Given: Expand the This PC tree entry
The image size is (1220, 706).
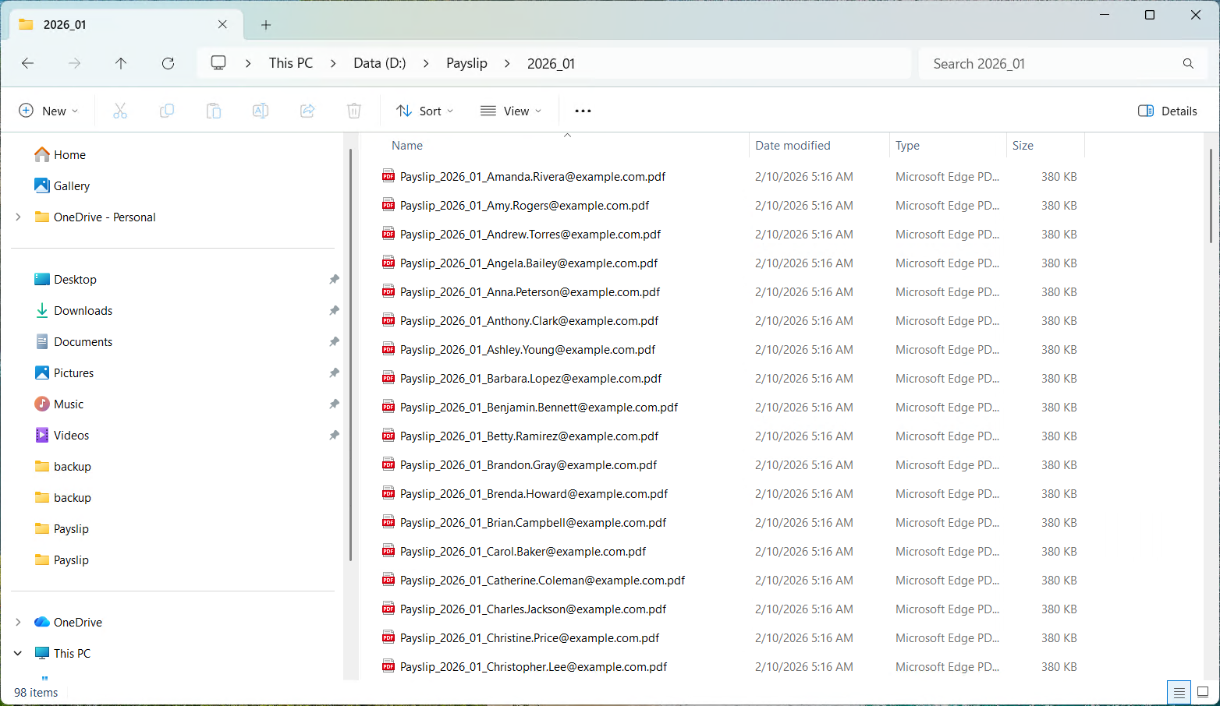Looking at the screenshot, I should click(x=17, y=653).
